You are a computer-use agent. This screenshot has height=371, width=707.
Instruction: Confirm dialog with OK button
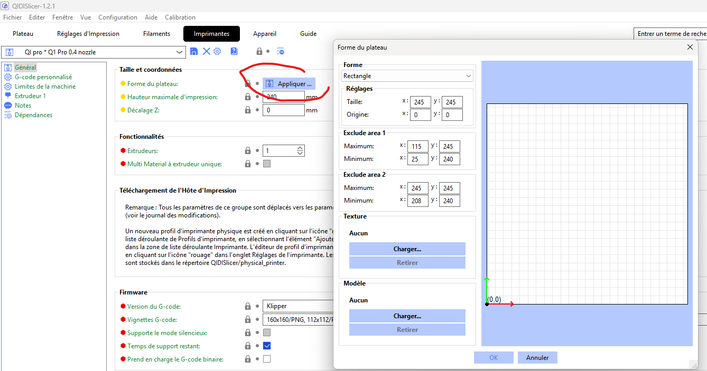coord(494,358)
